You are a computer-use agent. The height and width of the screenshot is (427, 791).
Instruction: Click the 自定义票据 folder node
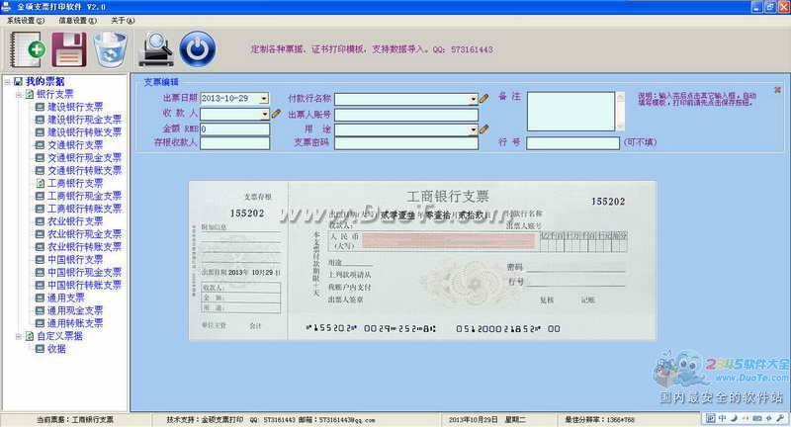[59, 336]
